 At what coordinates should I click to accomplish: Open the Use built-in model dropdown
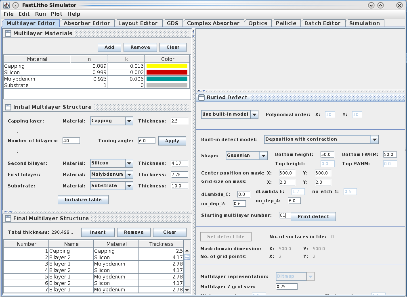pyautogui.click(x=254, y=114)
